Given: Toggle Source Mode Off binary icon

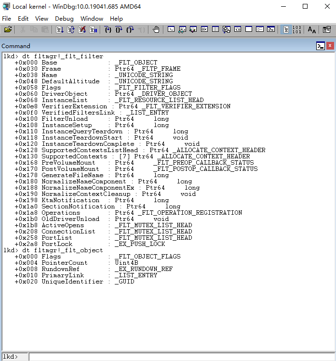Looking at the screenshot, I should click(297, 29).
